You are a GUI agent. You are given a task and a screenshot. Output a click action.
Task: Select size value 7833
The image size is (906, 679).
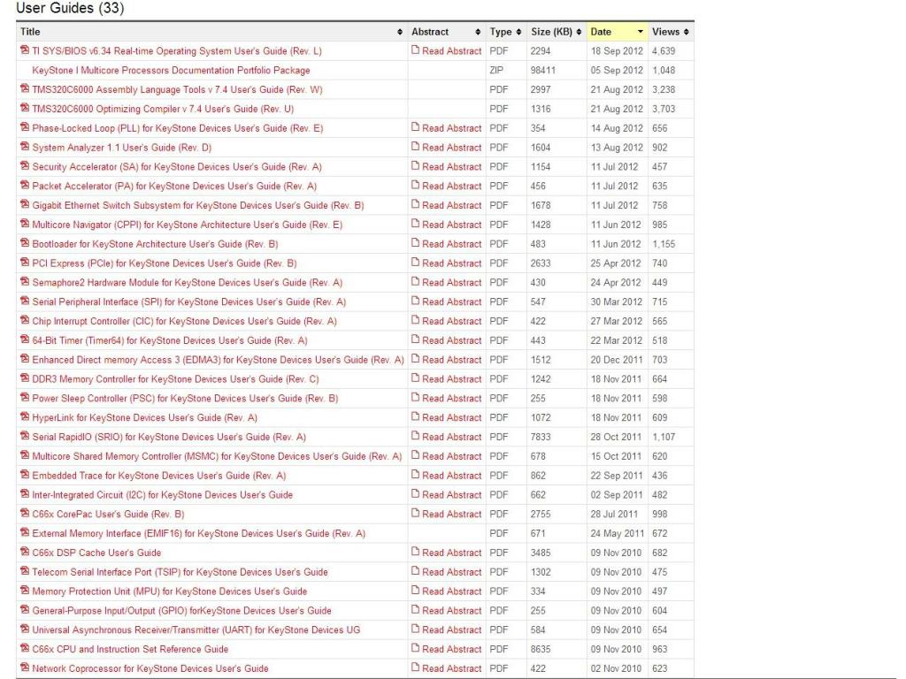541,437
